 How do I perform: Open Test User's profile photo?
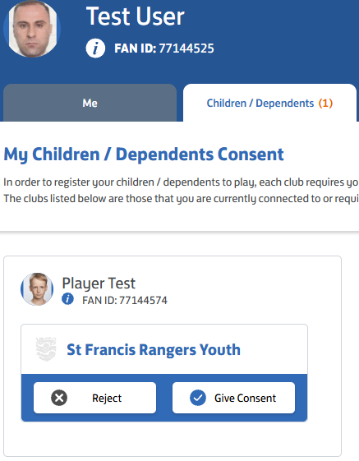(32, 29)
